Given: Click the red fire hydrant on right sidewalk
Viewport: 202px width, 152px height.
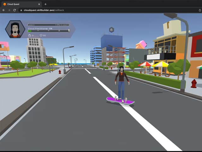Looking at the screenshot, I should pos(194,84).
